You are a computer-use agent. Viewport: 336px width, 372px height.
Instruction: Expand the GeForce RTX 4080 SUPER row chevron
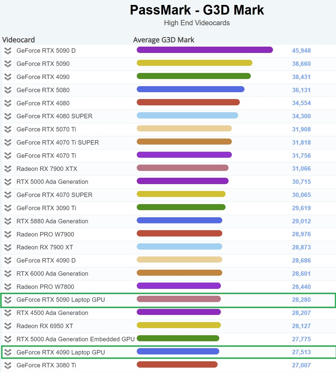[8, 116]
